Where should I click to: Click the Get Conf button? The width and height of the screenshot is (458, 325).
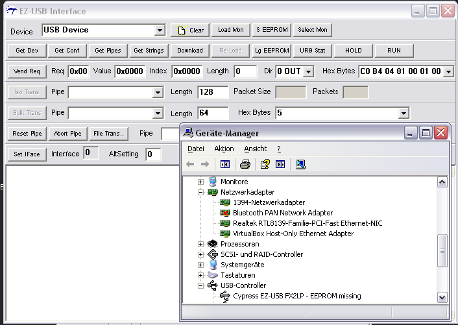pos(67,51)
